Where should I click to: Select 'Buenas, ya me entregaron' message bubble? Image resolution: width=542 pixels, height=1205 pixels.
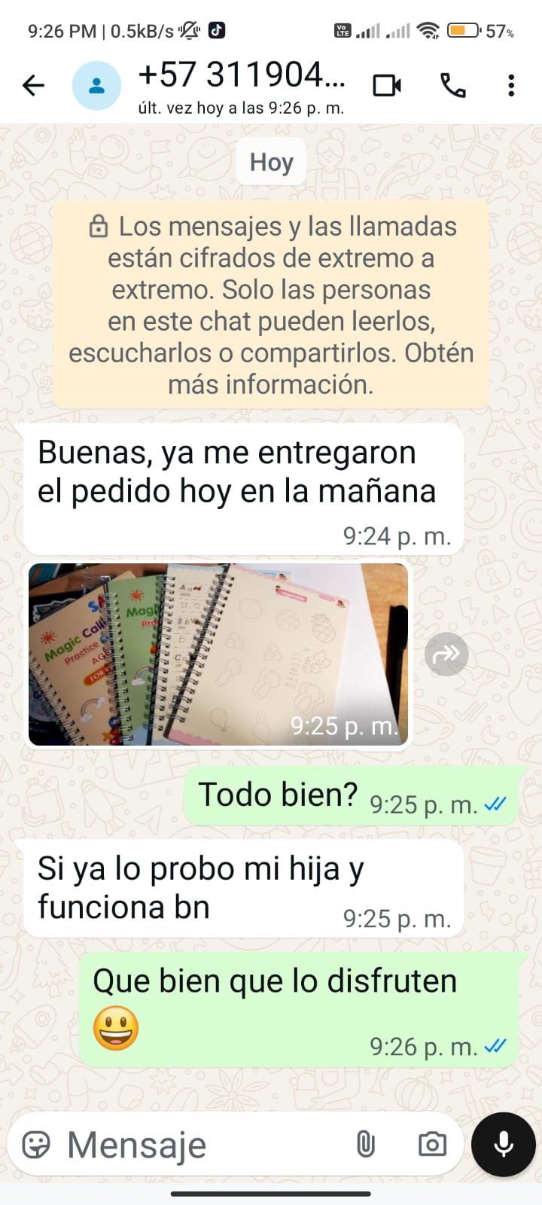(243, 489)
